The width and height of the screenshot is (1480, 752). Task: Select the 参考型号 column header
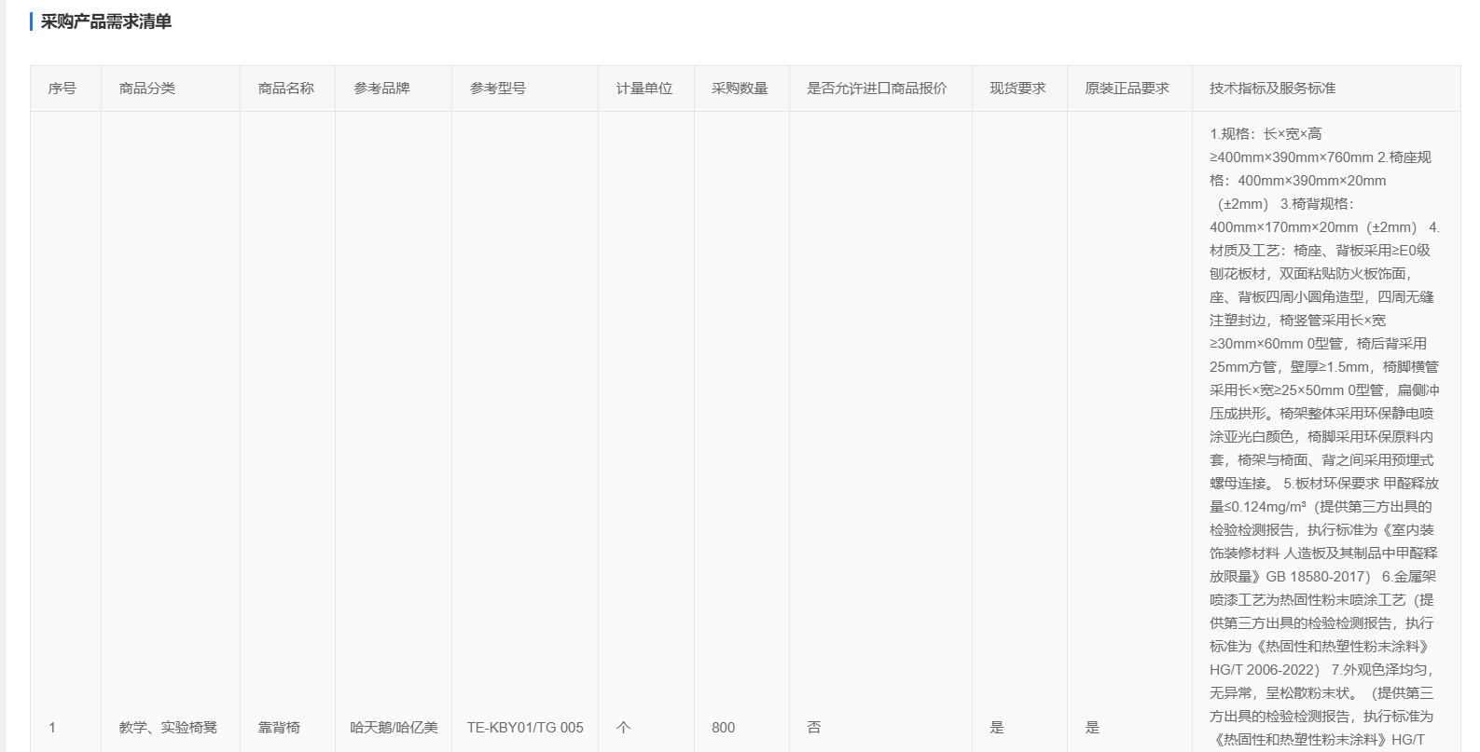click(x=498, y=89)
